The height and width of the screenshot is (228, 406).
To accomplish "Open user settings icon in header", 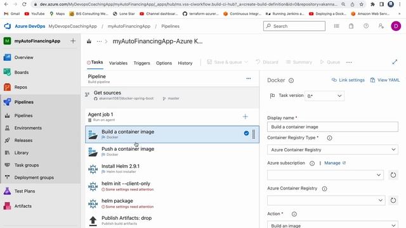I will (x=381, y=26).
